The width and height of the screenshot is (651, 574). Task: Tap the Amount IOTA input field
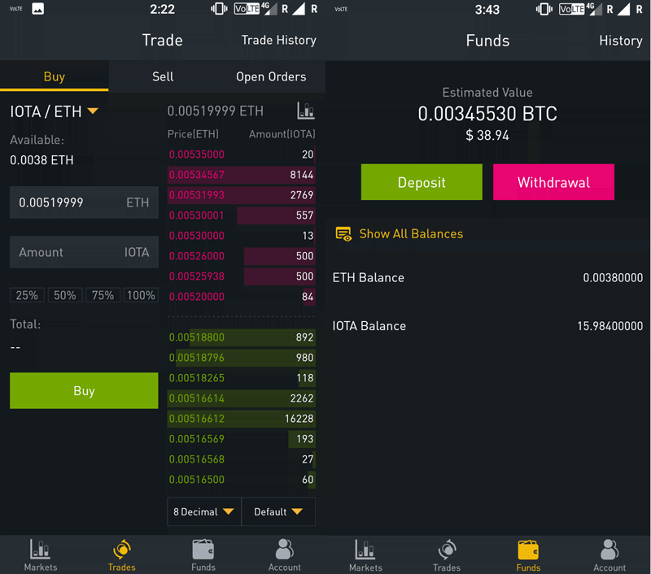tap(84, 252)
